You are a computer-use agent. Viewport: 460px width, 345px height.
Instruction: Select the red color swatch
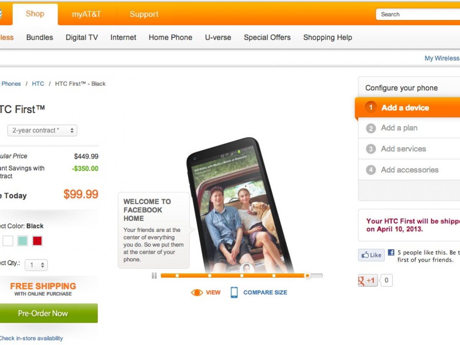tap(37, 241)
